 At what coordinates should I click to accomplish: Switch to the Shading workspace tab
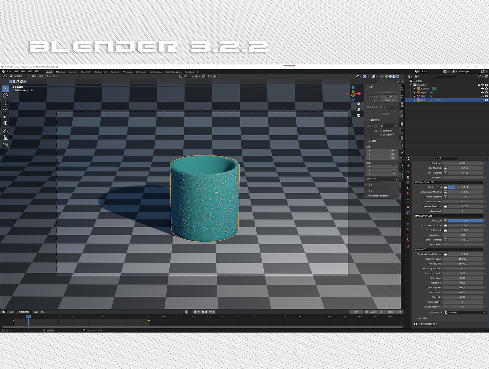click(115, 72)
